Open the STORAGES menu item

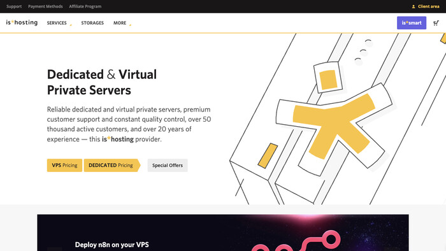[x=92, y=23]
